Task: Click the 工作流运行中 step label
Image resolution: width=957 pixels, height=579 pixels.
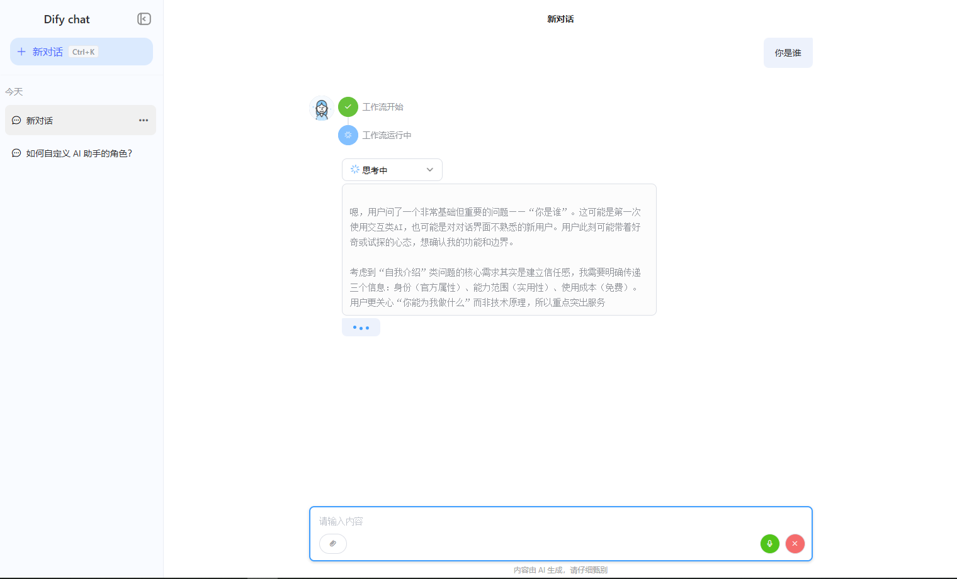Action: (387, 135)
